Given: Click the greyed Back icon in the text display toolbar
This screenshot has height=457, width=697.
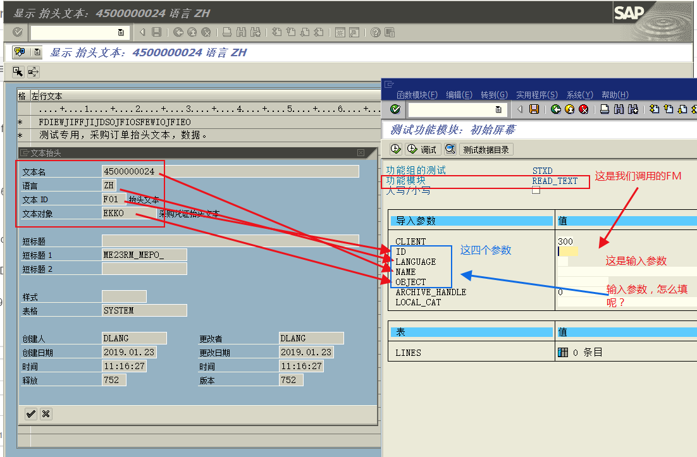Looking at the screenshot, I should coord(178,32).
